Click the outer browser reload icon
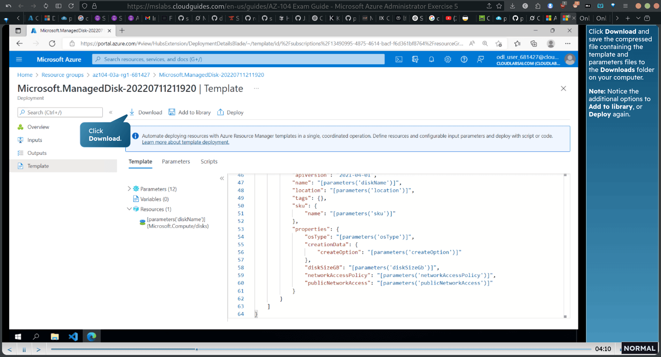Image resolution: width=661 pixels, height=357 pixels. [71, 6]
